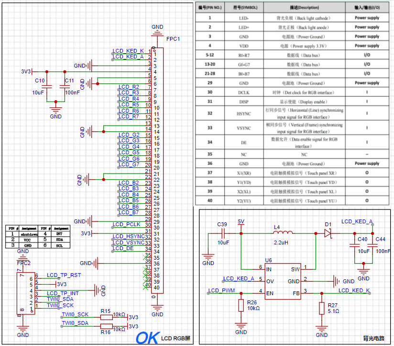Click the shutdown cell in the small pin table
394x346 pixels.
coord(29,234)
